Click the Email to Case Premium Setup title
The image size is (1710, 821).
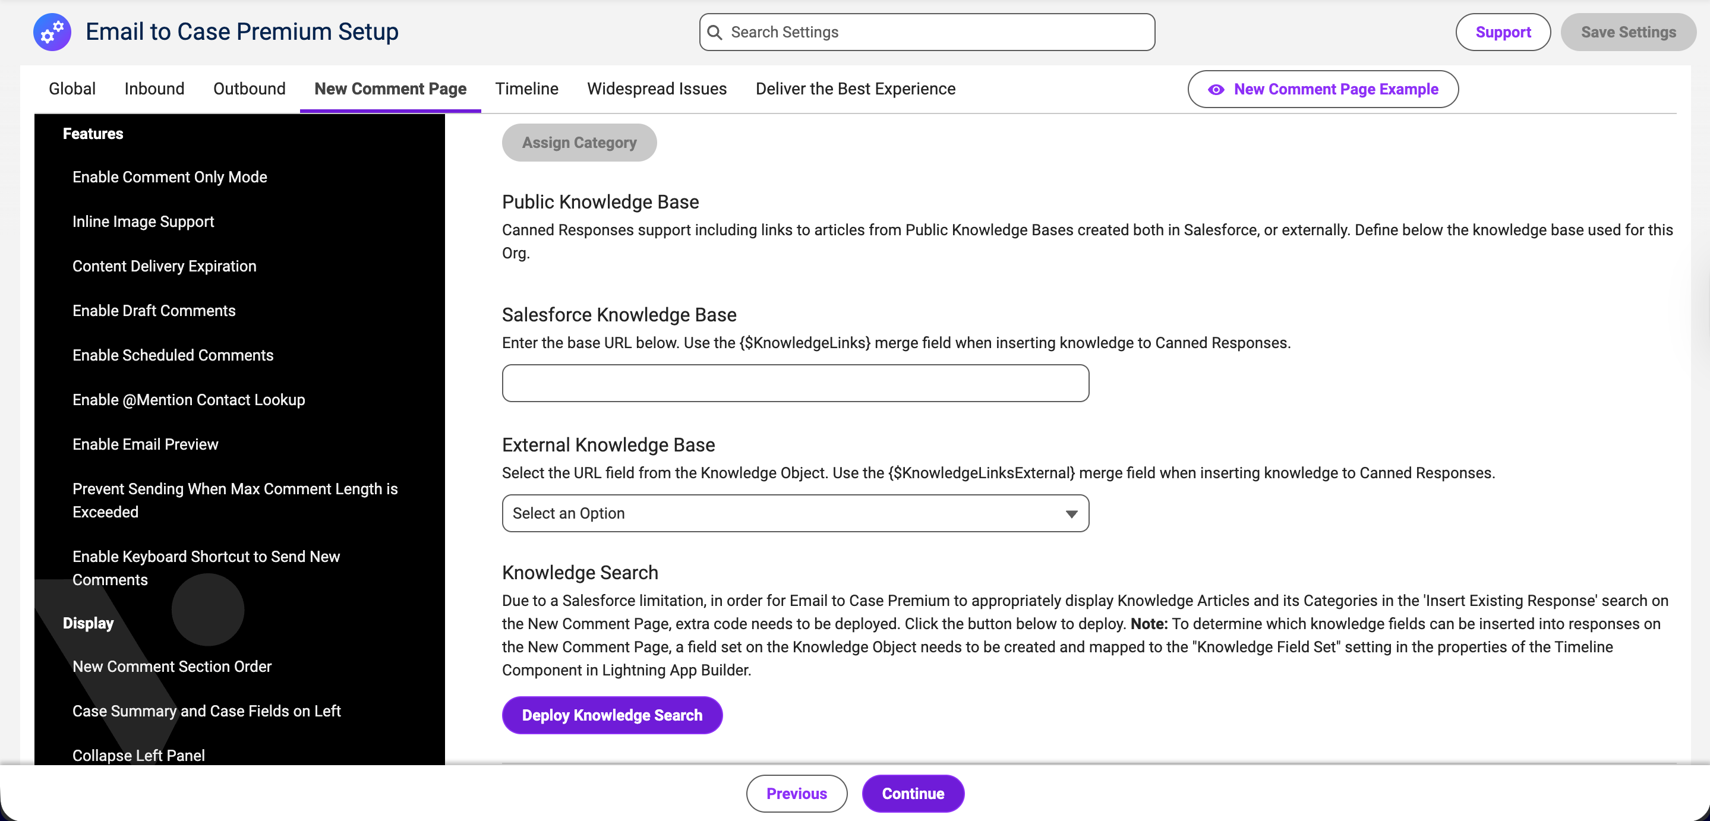click(x=242, y=32)
